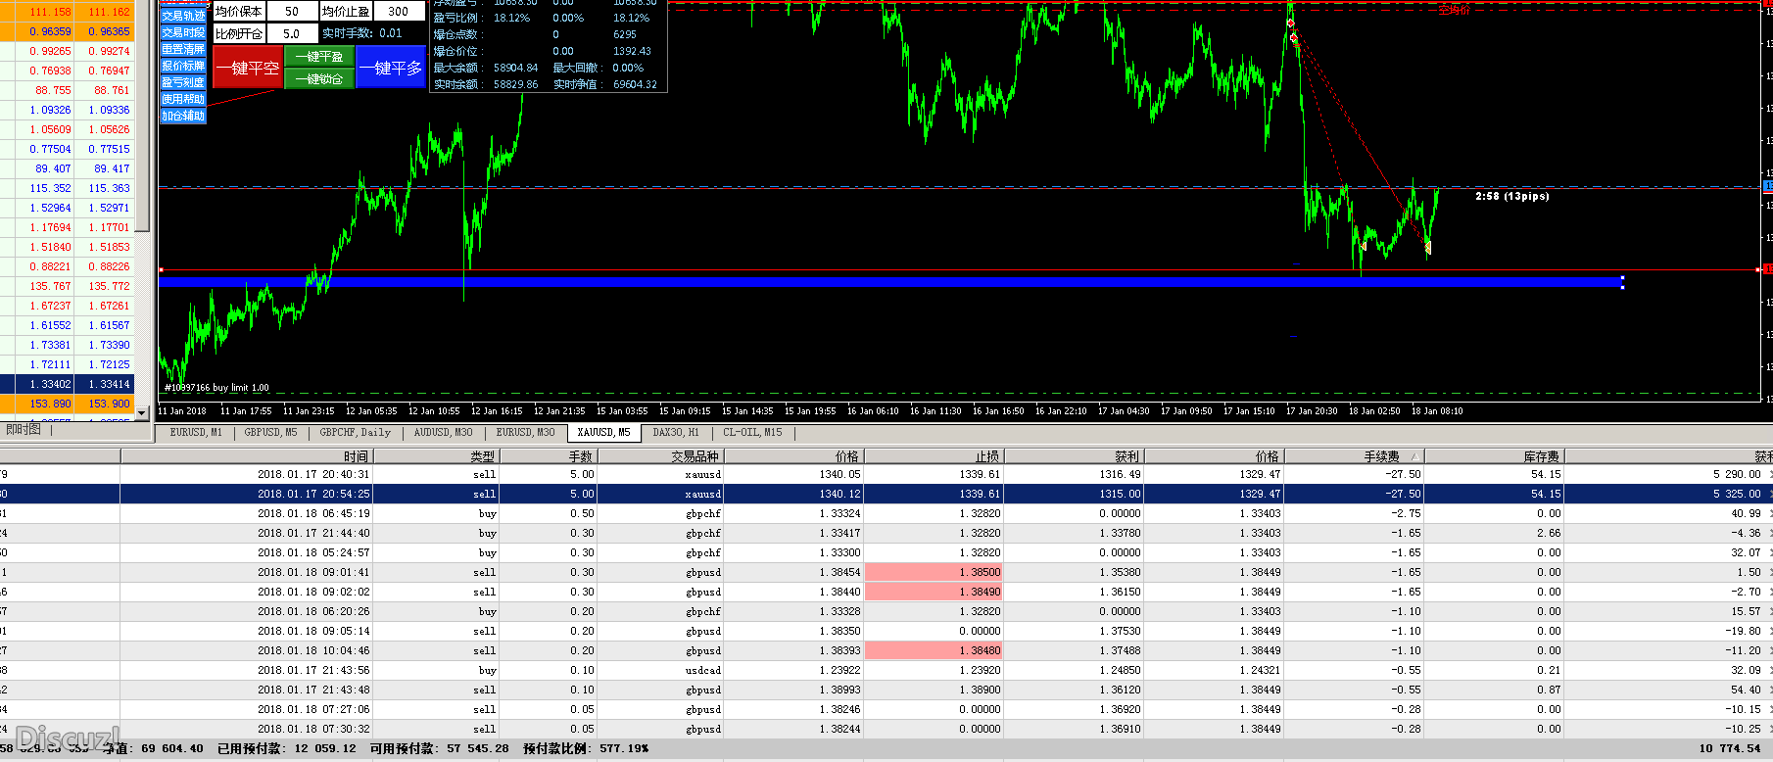Toggle the 交易轨迹 panel button
Screen dimensions: 1773x762
coord(183,16)
